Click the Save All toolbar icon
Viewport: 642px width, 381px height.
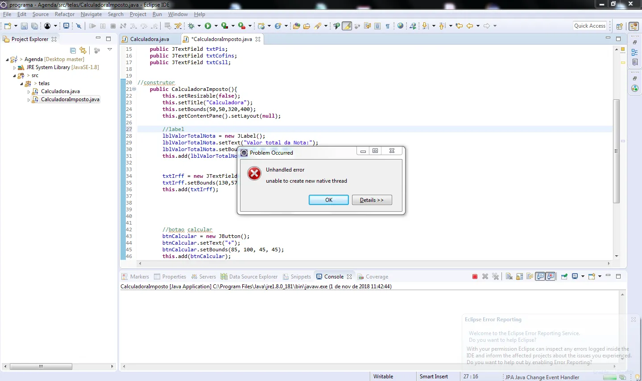[34, 26]
